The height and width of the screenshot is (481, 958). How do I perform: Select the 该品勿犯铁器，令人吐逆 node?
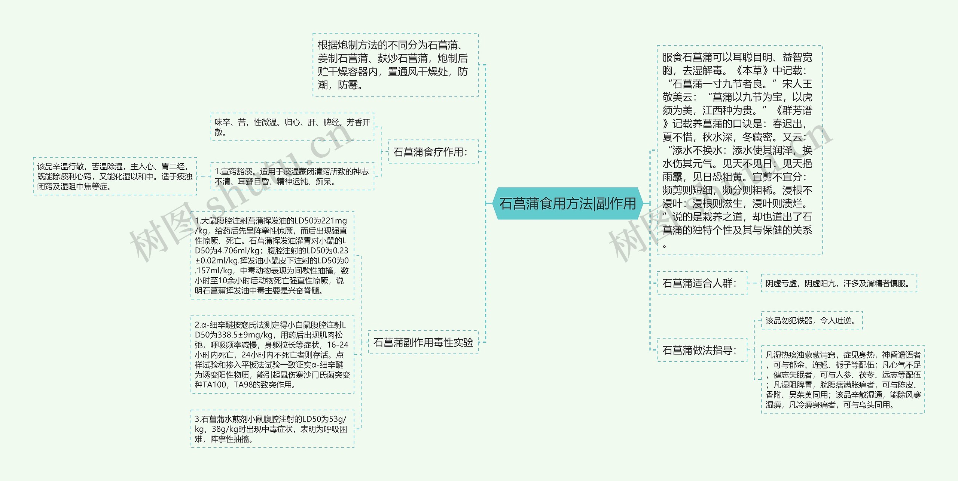811,320
